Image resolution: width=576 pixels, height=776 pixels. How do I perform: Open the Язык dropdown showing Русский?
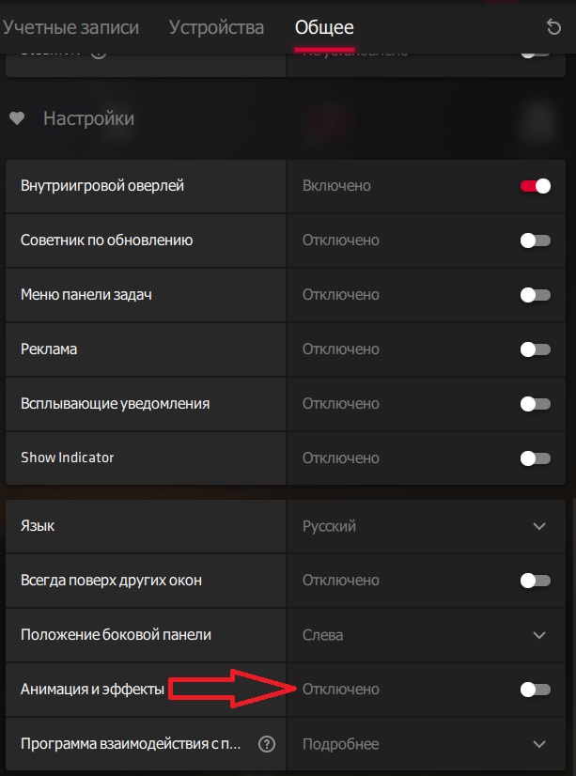click(x=539, y=526)
